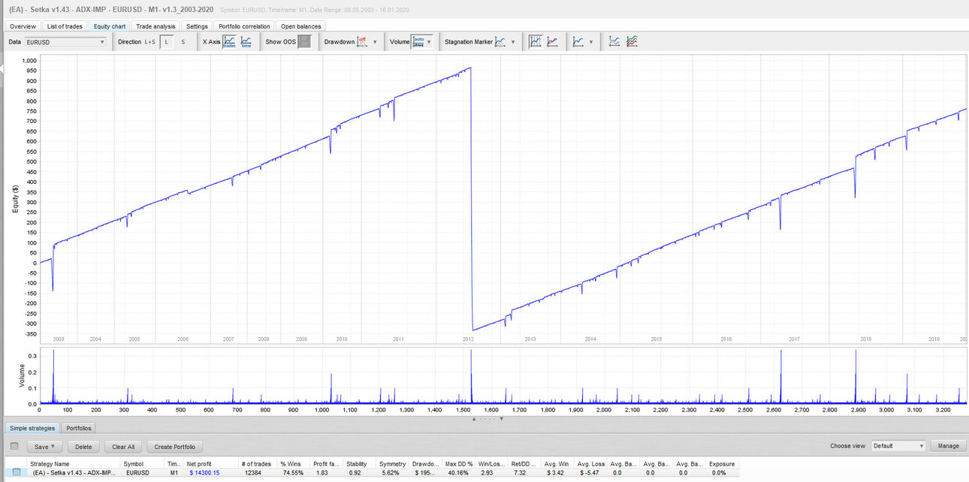Image resolution: width=969 pixels, height=482 pixels.
Task: Go to the Trade analysis tab
Action: point(155,26)
